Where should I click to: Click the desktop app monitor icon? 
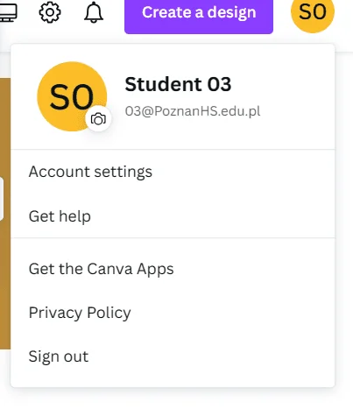coord(8,12)
